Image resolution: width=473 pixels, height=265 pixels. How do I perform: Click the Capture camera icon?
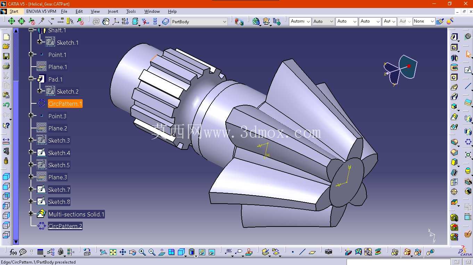tap(329, 252)
